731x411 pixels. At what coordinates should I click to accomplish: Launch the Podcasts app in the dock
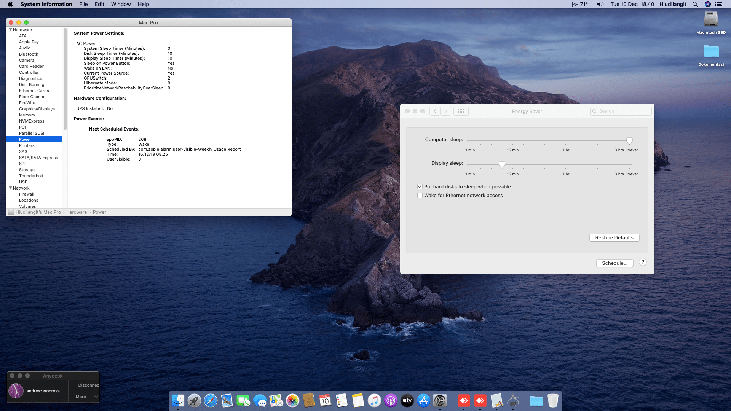coord(391,400)
